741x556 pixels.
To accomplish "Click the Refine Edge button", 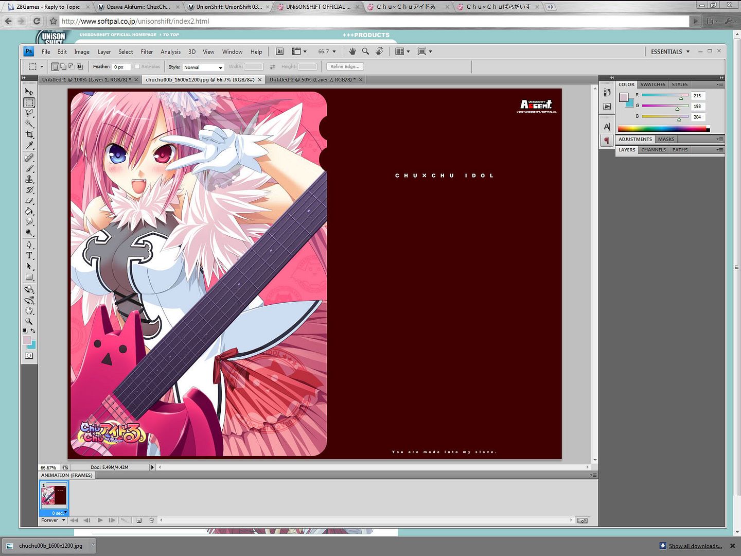I will (345, 66).
